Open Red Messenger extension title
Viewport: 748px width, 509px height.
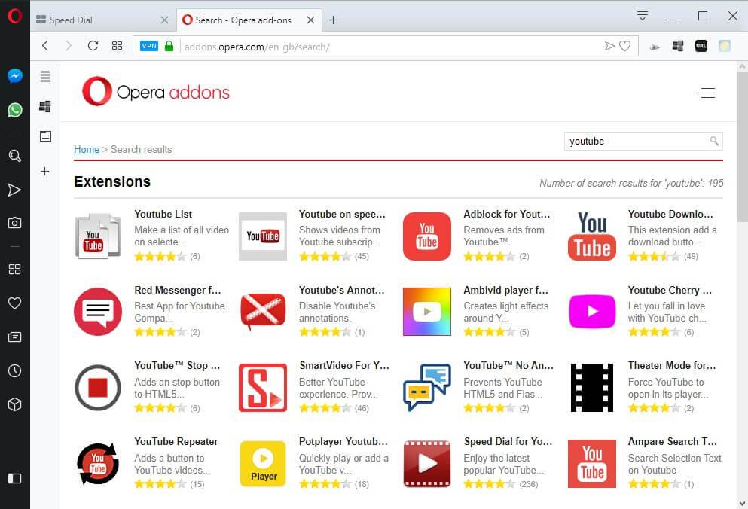(178, 290)
